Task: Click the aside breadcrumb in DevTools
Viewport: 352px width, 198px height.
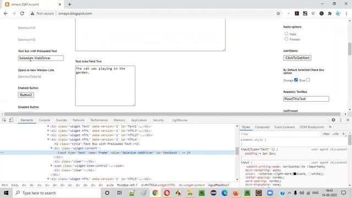Action: [x=110, y=185]
